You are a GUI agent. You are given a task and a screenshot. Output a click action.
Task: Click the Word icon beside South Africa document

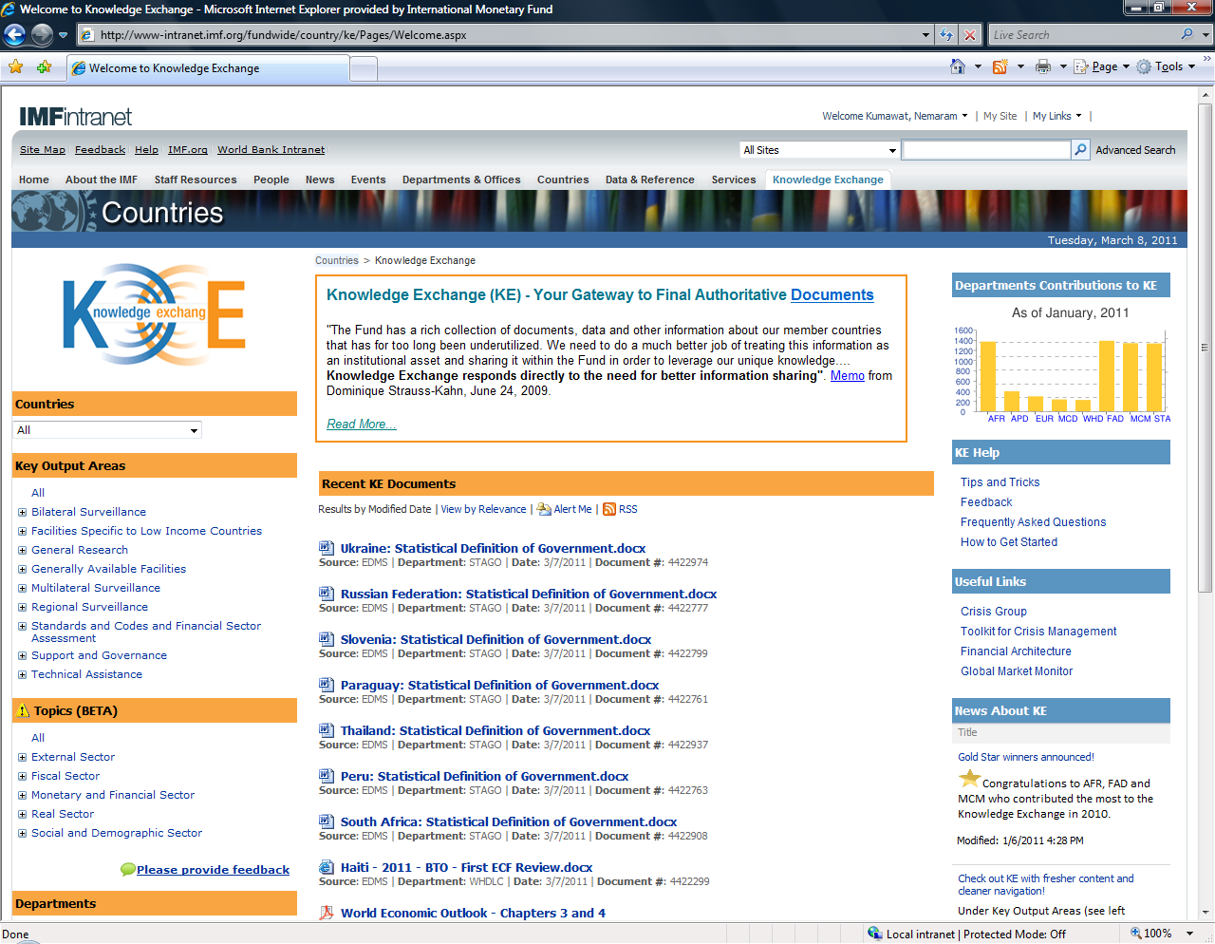[x=326, y=821]
